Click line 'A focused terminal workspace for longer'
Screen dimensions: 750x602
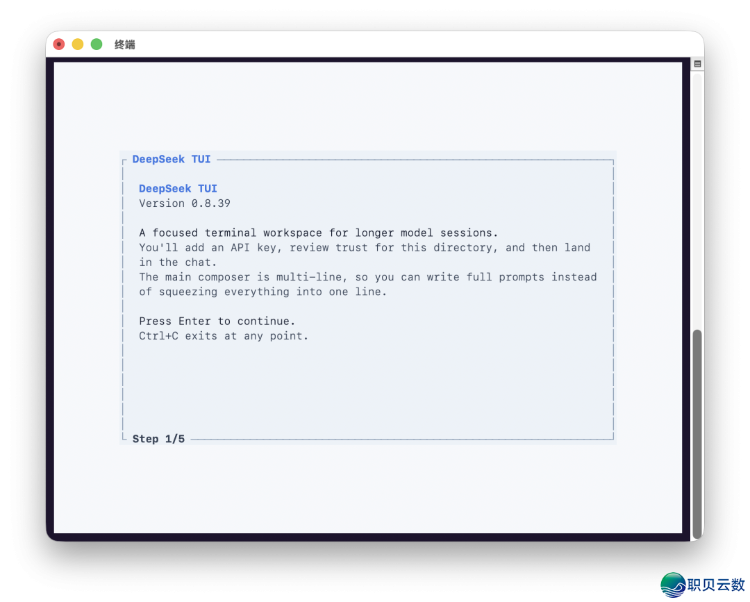point(319,233)
